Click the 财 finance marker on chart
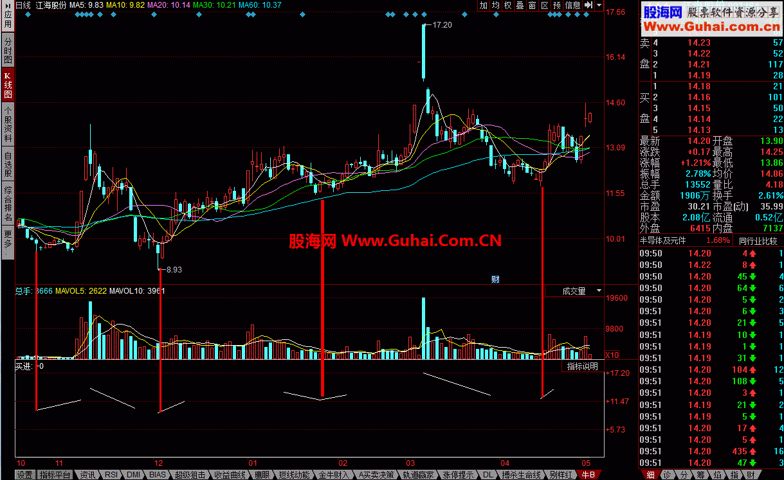This screenshot has width=784, height=480. [495, 279]
